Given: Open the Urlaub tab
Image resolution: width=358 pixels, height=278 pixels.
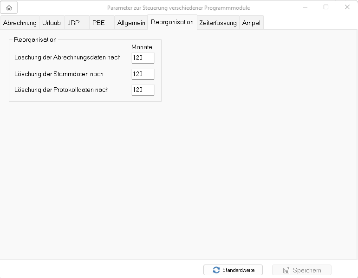Looking at the screenshot, I should [51, 23].
